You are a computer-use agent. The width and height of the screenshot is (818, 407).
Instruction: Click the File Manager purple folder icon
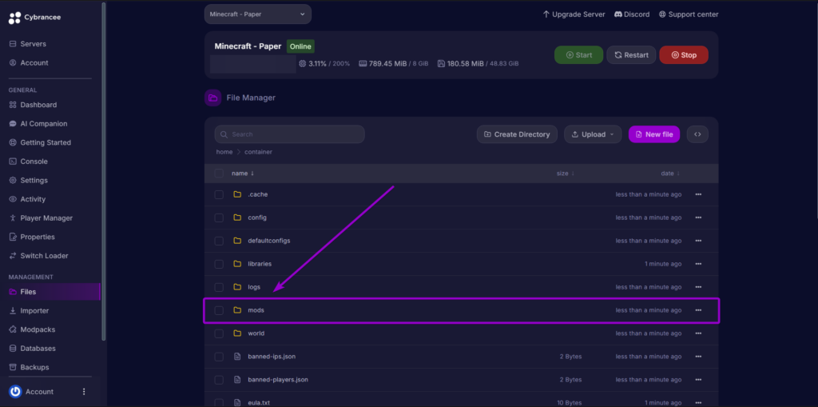click(212, 98)
